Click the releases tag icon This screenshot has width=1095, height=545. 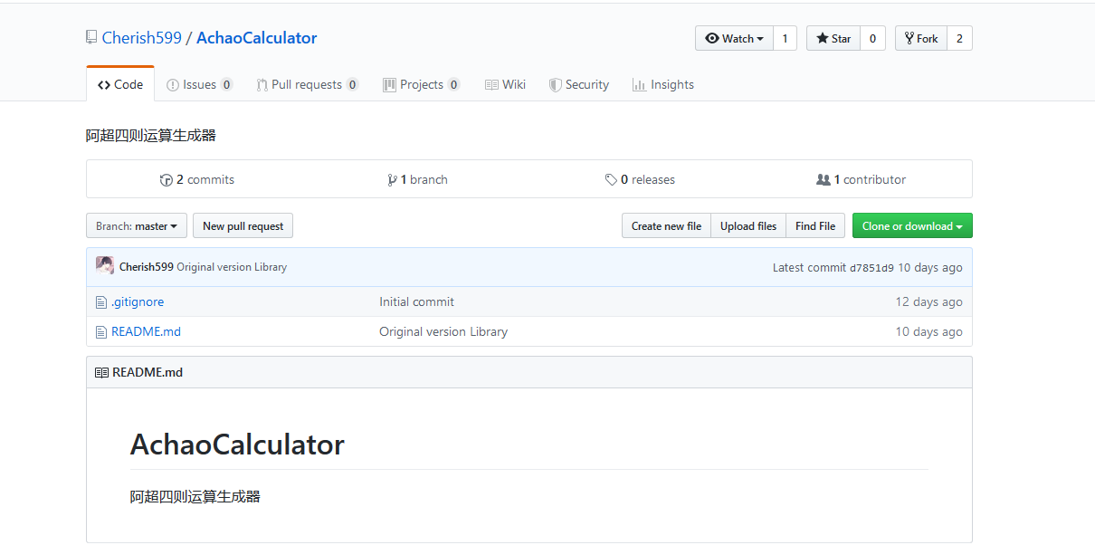tap(611, 179)
